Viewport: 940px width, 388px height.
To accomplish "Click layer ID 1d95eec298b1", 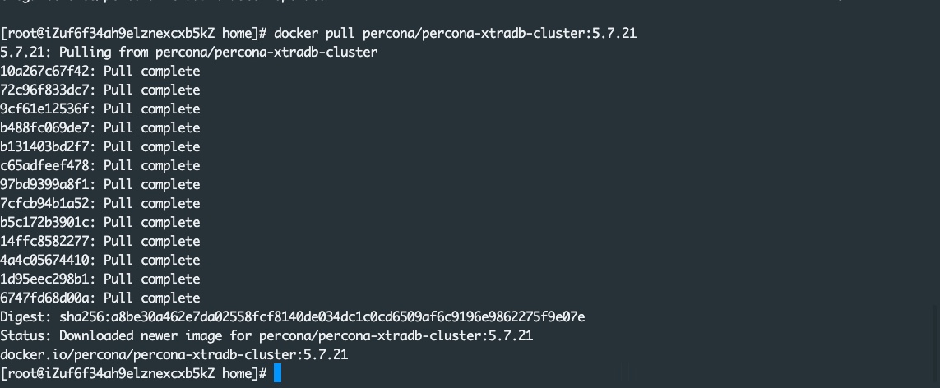I will (47, 279).
